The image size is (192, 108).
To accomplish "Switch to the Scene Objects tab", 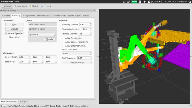I will pos(44,15).
